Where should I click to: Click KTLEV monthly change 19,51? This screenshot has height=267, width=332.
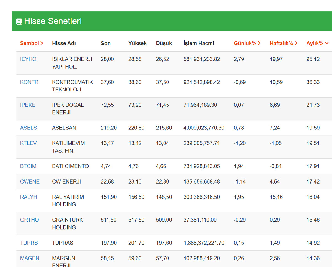313,143
